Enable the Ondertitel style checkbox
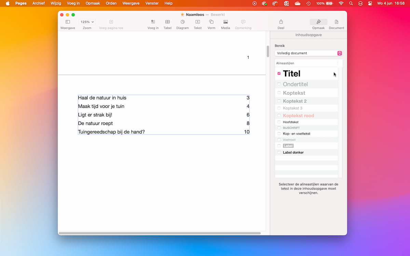This screenshot has width=410, height=256. coord(279,84)
